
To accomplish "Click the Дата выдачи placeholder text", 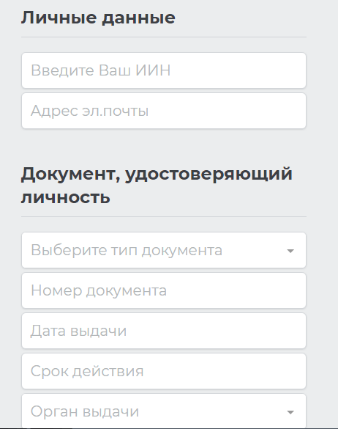I will tap(78, 331).
